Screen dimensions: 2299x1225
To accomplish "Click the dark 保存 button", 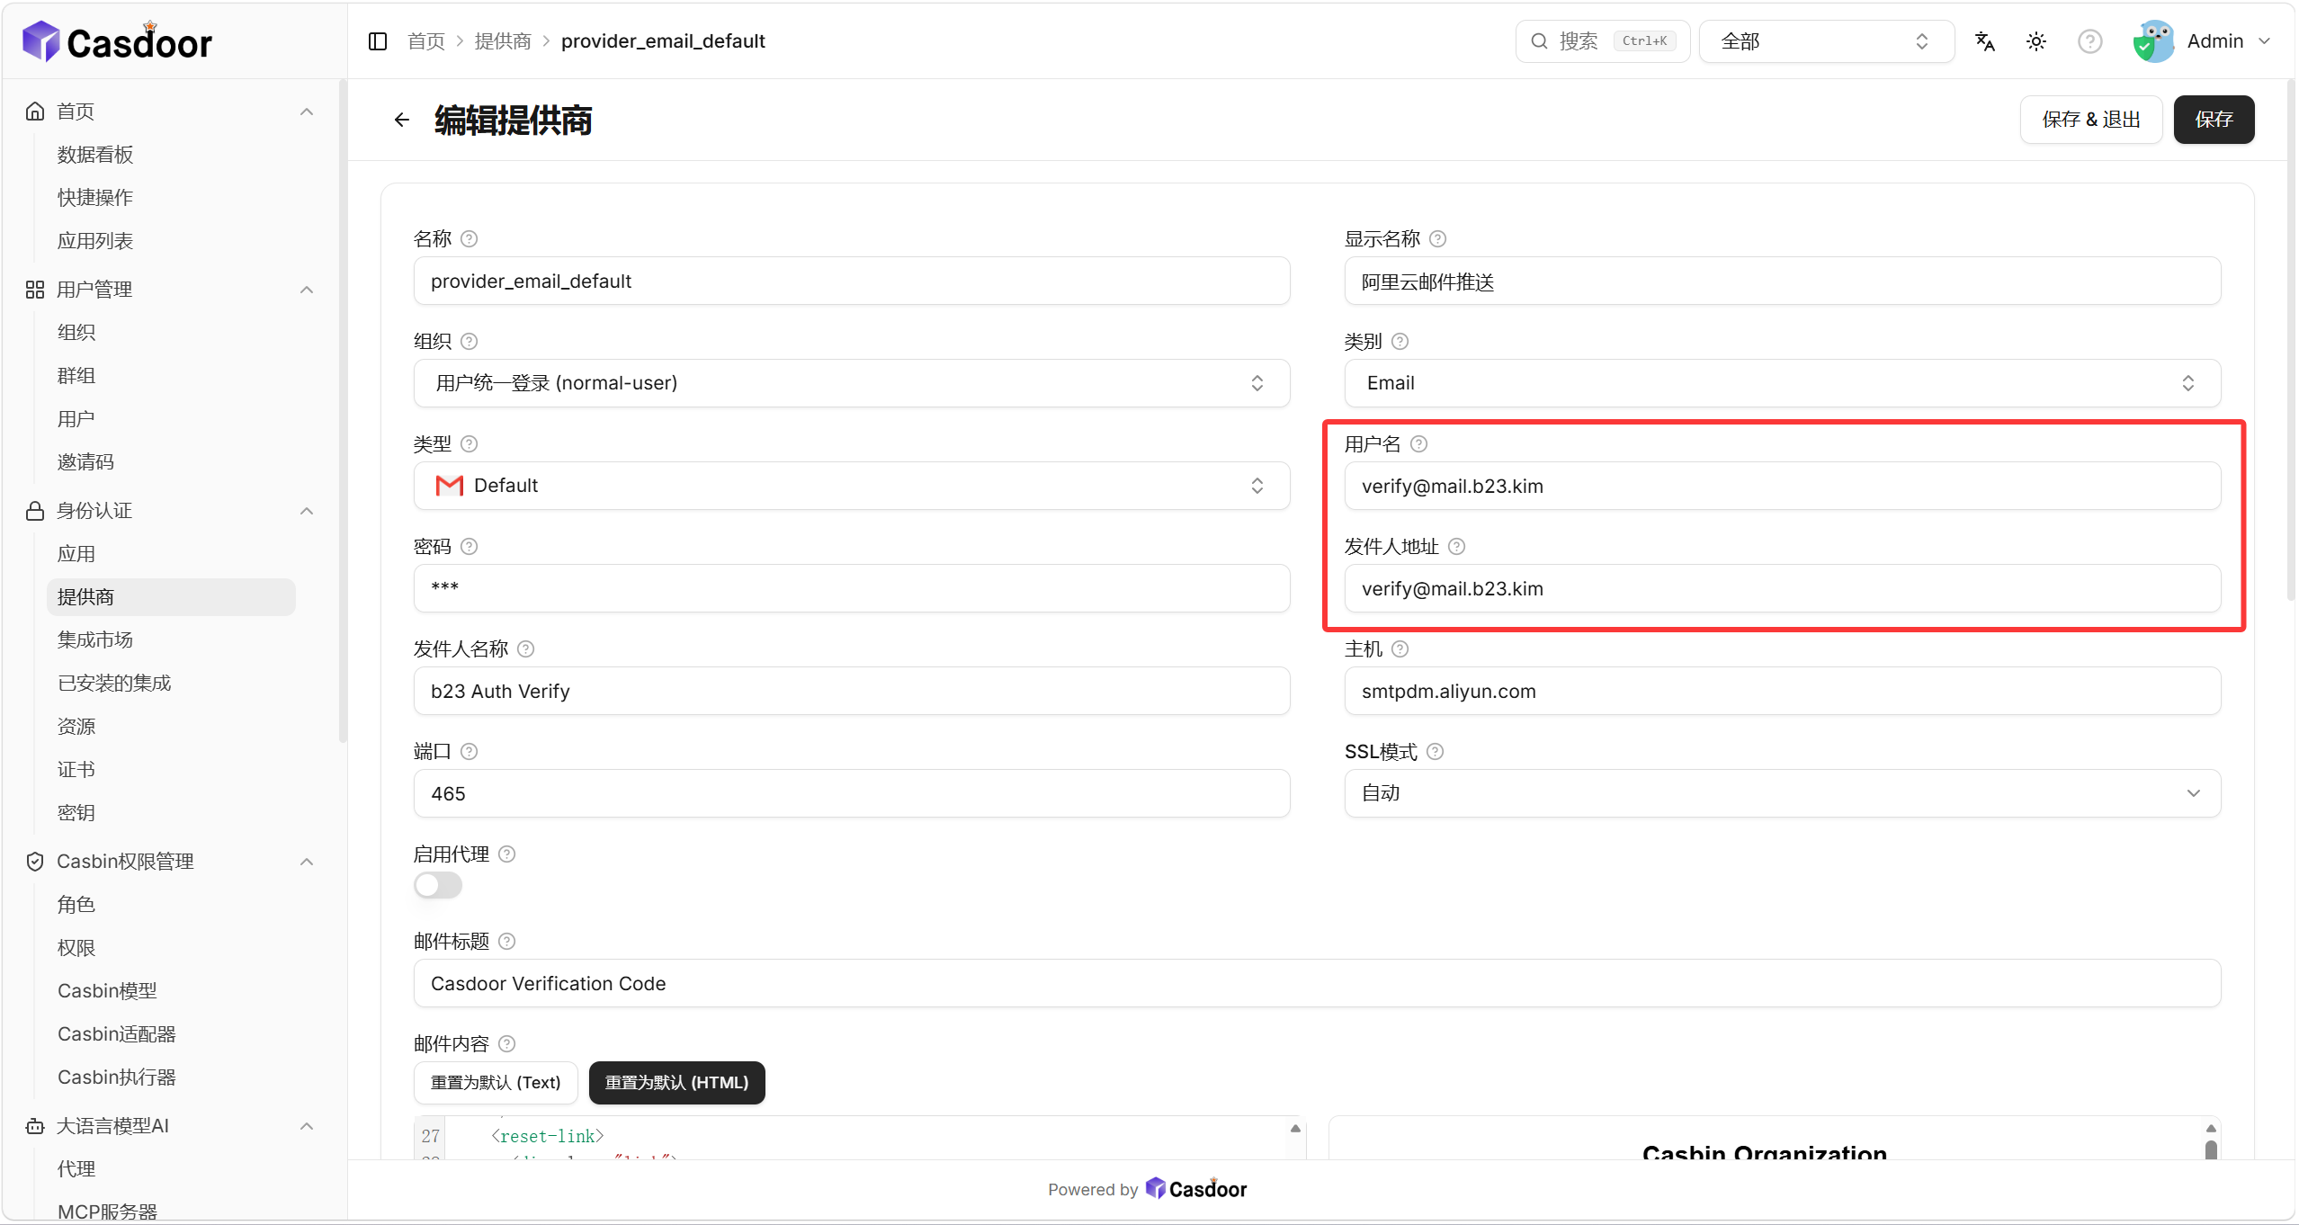I will 2214,120.
